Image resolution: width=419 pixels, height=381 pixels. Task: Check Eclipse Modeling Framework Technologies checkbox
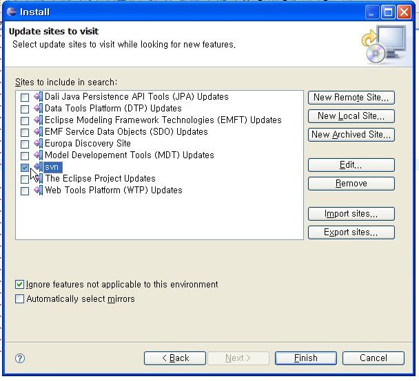[x=25, y=121]
